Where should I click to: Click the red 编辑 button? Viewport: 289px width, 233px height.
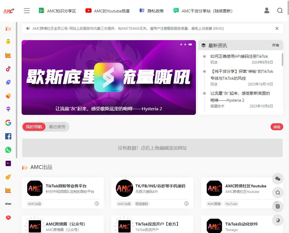(277, 127)
